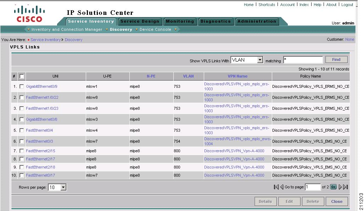Check row 9 FastEthernet2/18 checkbox
The height and width of the screenshot is (211, 364).
(x=22, y=167)
